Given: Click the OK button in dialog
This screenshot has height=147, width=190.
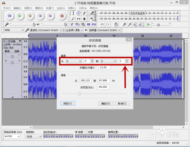Looking at the screenshot, I should (x=106, y=103).
